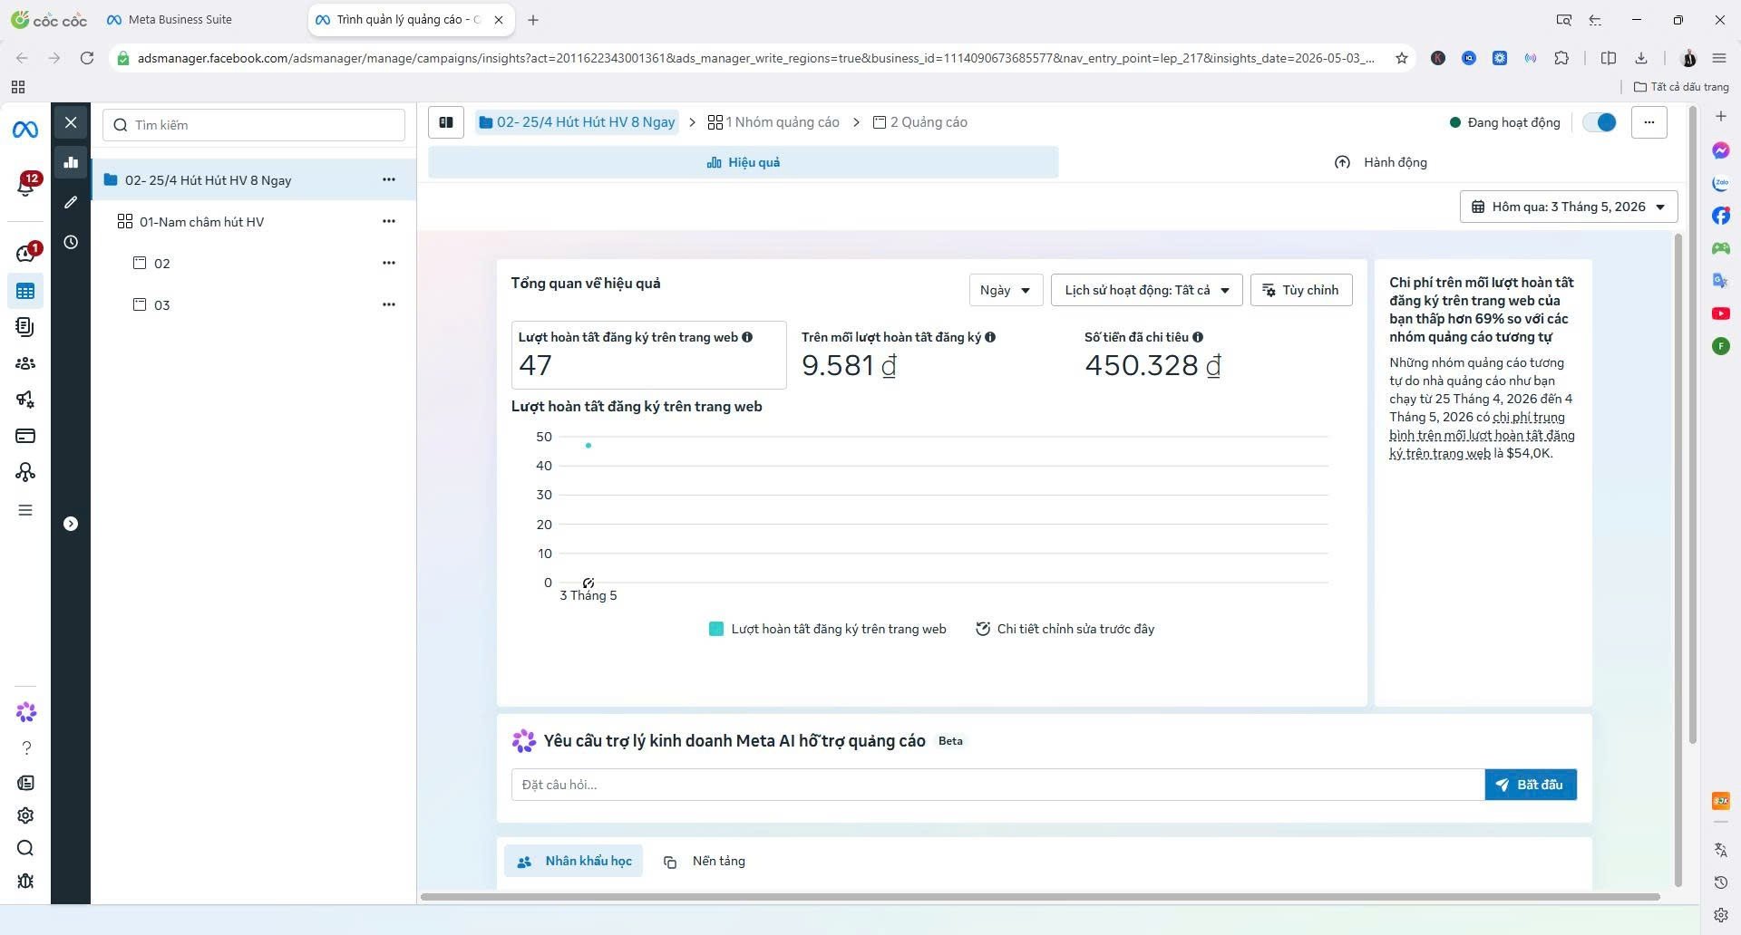
Task: Open Meta AI assistant flower icon in sidebar
Action: (x=25, y=713)
